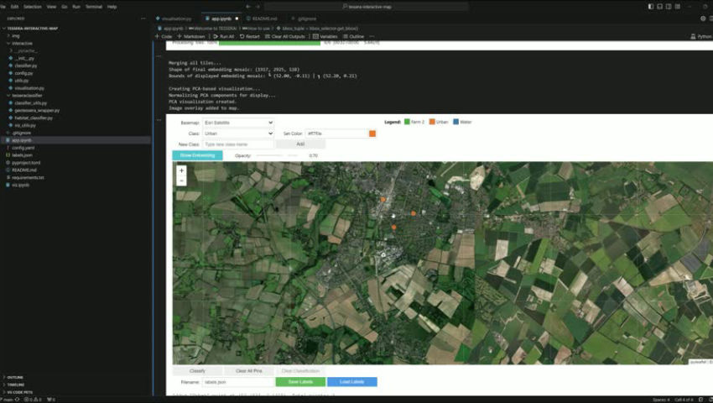Expand the img folder
The width and height of the screenshot is (713, 403).
tap(13, 35)
